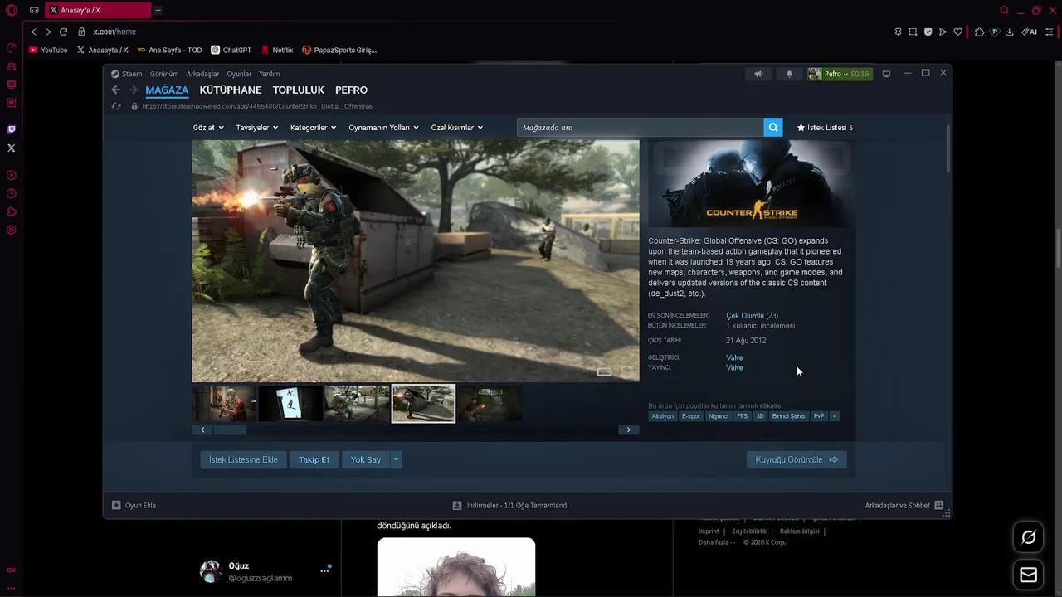The width and height of the screenshot is (1062, 597).
Task: Open İndirmeler downloads status
Action: tap(510, 505)
